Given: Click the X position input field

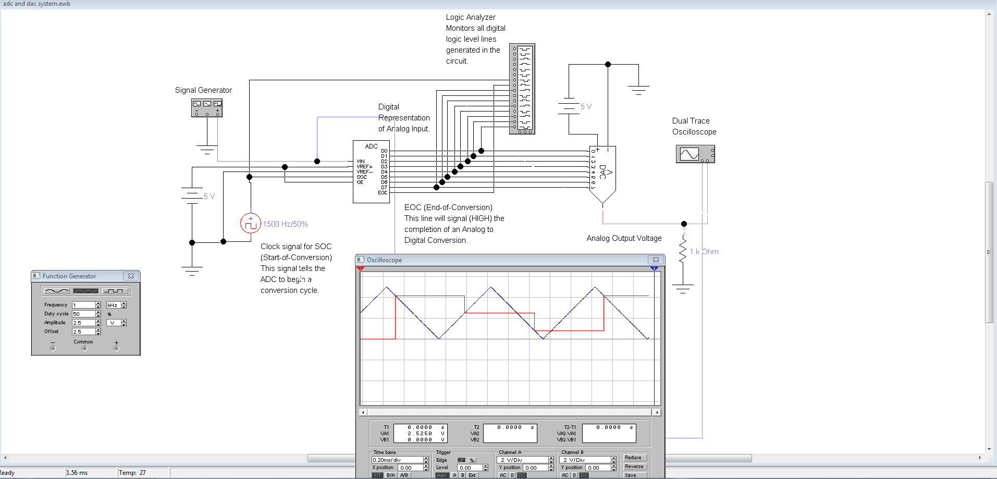Looking at the screenshot, I should tap(410, 468).
